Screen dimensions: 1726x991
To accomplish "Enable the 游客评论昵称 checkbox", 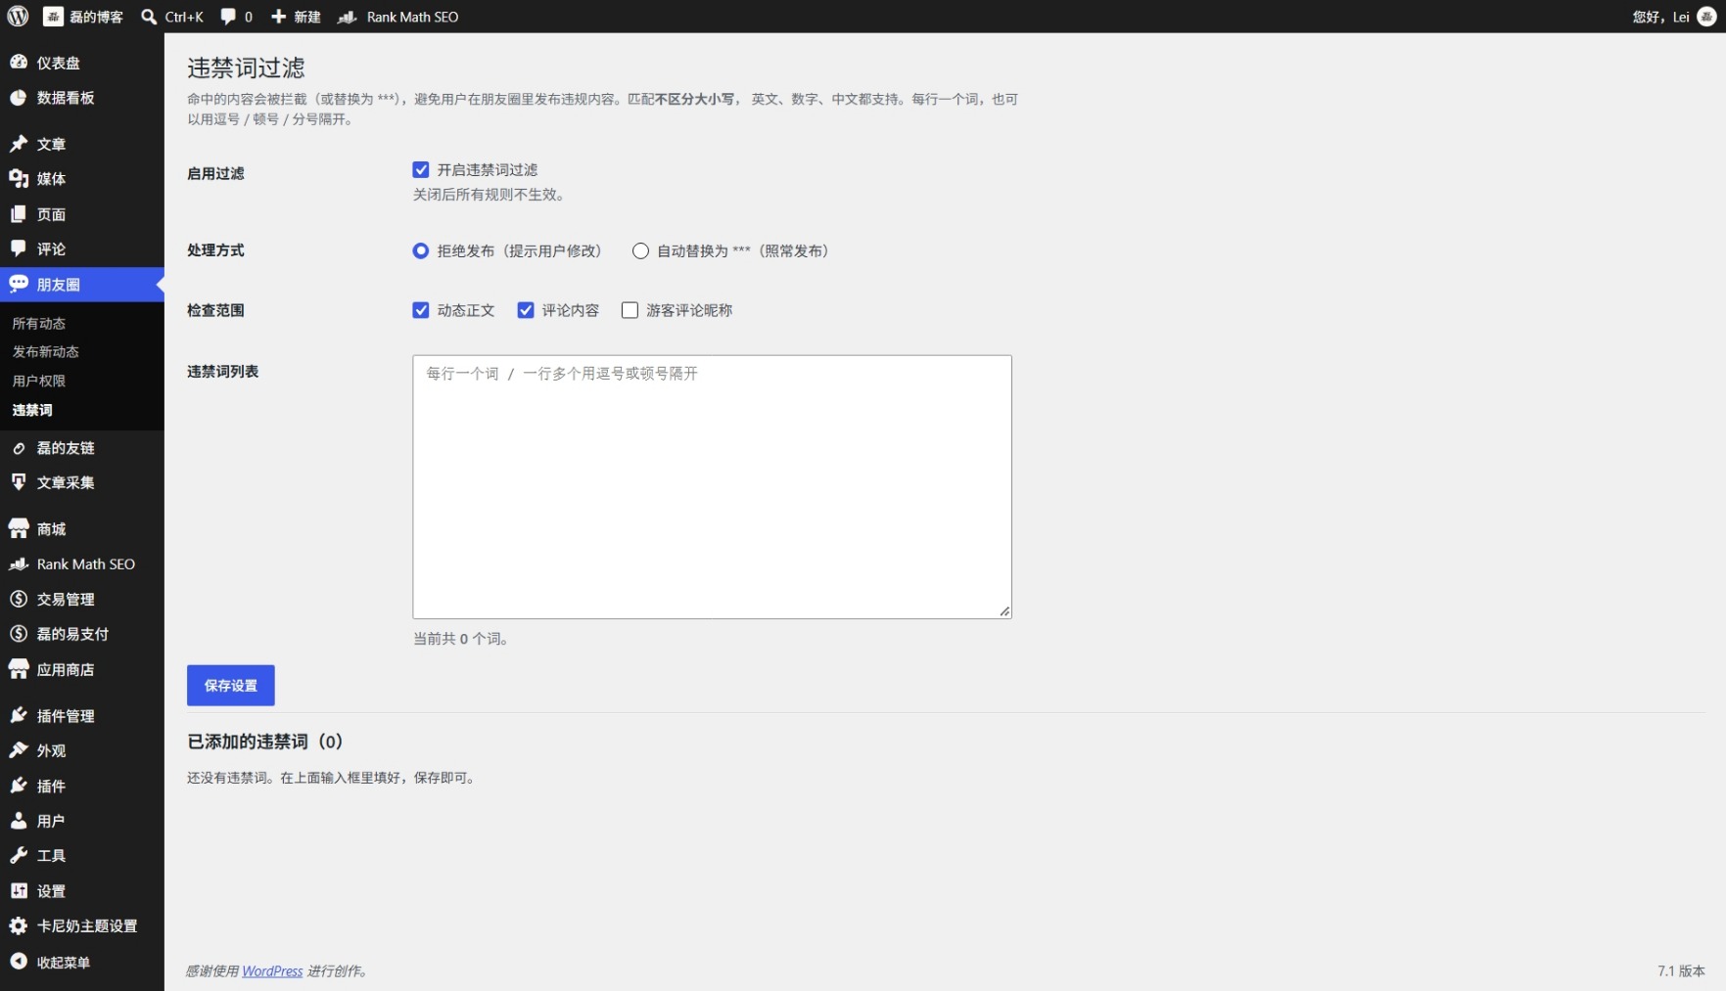I will [x=630, y=310].
